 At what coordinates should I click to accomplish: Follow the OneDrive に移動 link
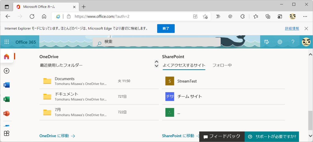(x=57, y=136)
